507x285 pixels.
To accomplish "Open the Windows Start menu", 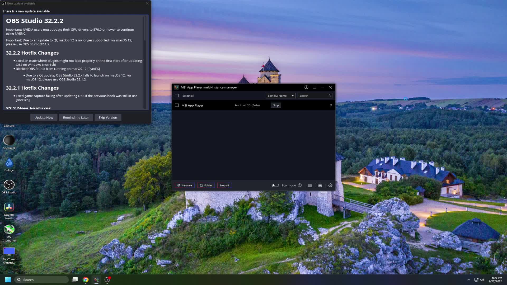I will pyautogui.click(x=8, y=280).
